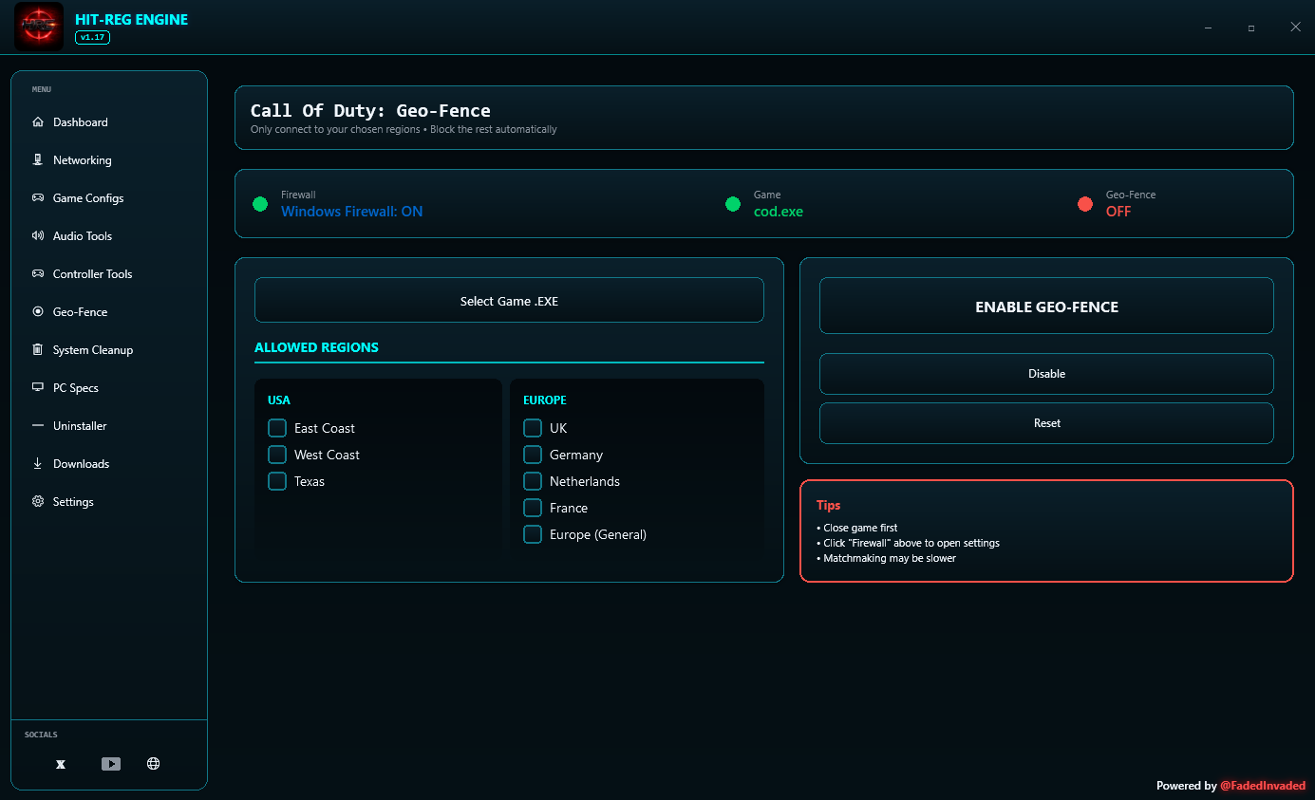1315x800 pixels.
Task: Click the Hit-Reg Engine logo icon
Action: pyautogui.click(x=39, y=27)
